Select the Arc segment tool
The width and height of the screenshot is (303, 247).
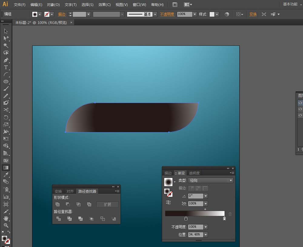click(6, 74)
